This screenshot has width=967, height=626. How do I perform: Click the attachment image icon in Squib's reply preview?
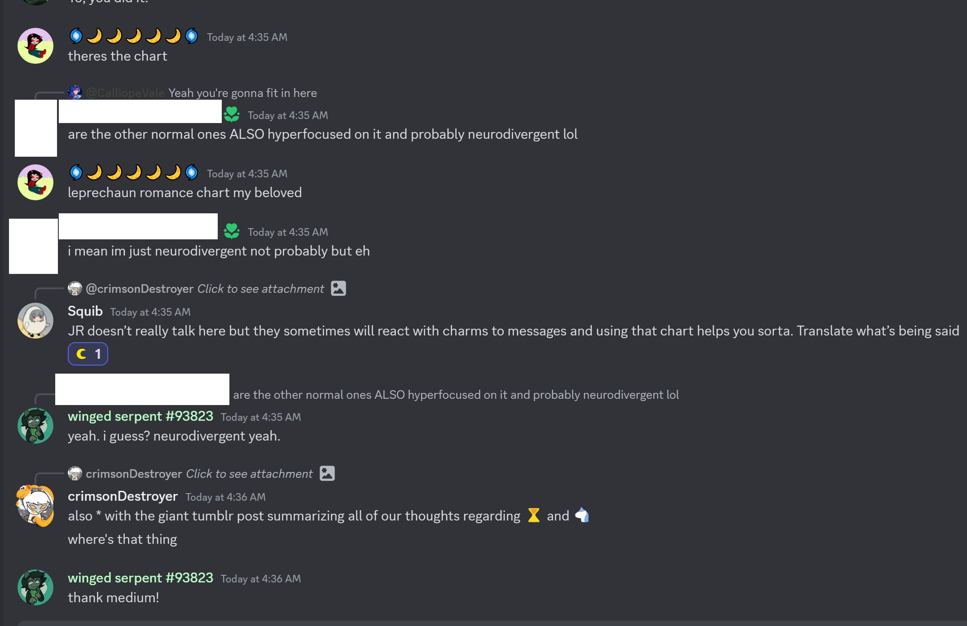tap(338, 288)
